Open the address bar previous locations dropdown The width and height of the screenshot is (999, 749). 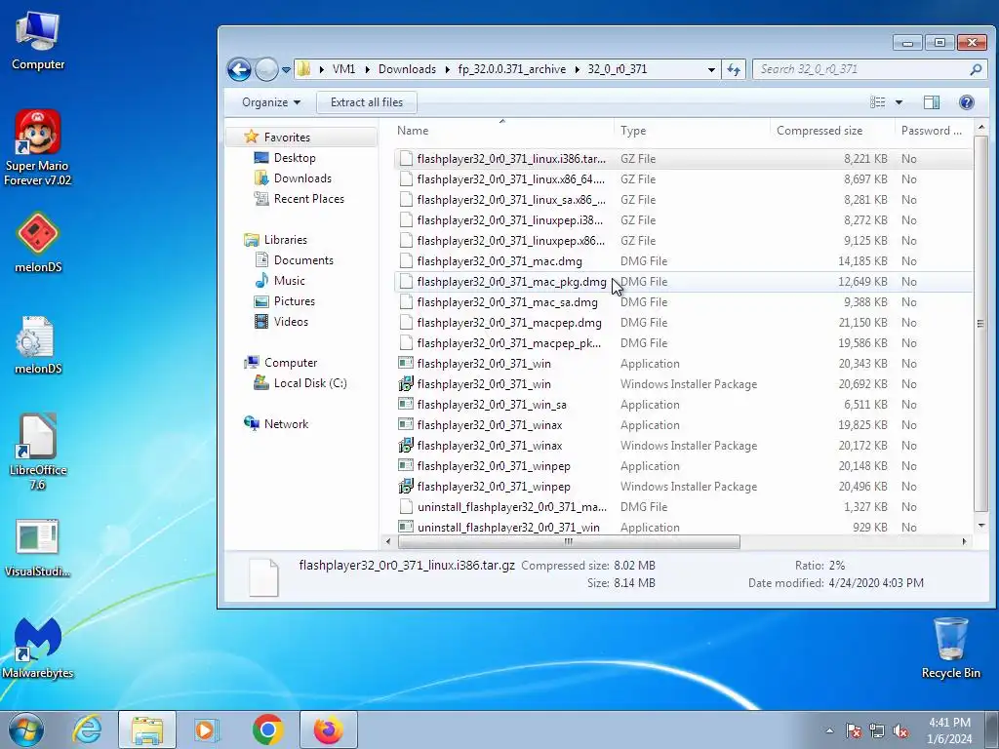[711, 69]
